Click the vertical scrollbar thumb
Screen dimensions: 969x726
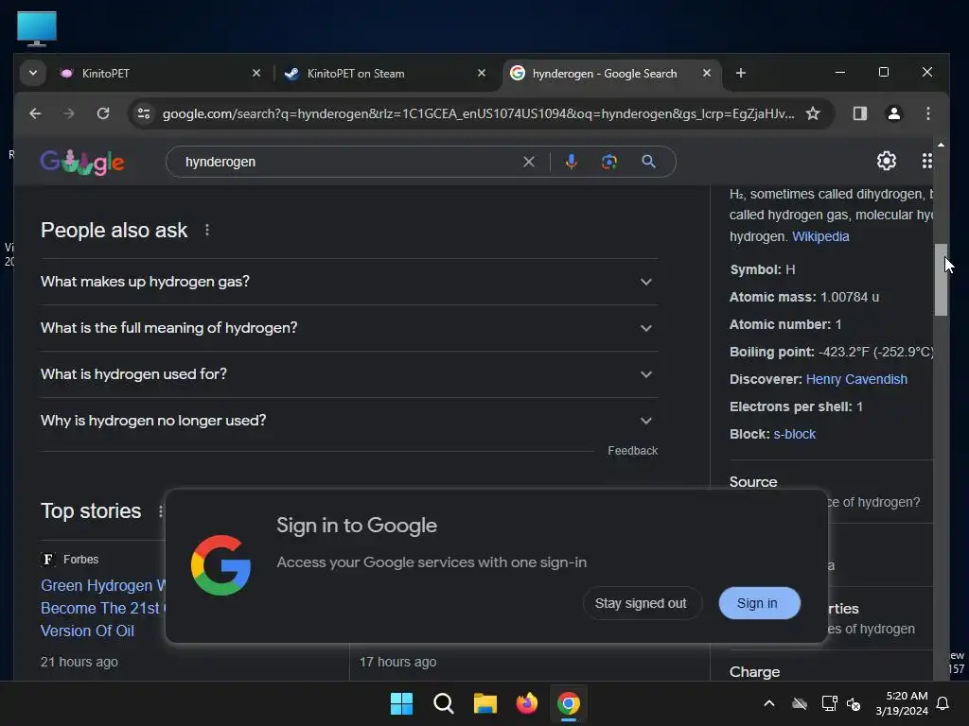(941, 280)
